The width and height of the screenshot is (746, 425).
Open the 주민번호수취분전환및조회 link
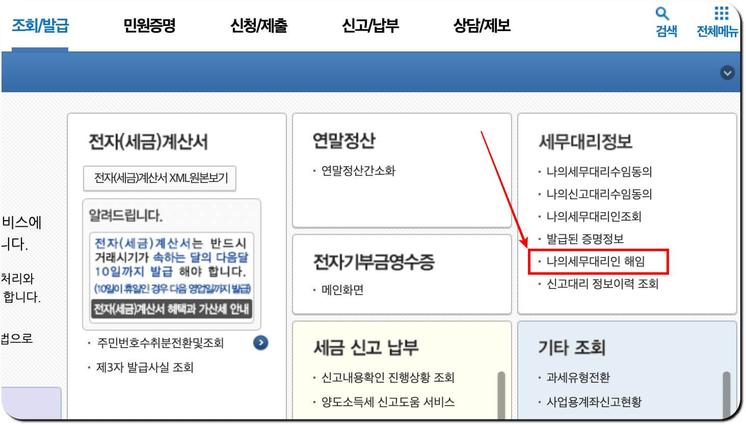pos(161,343)
